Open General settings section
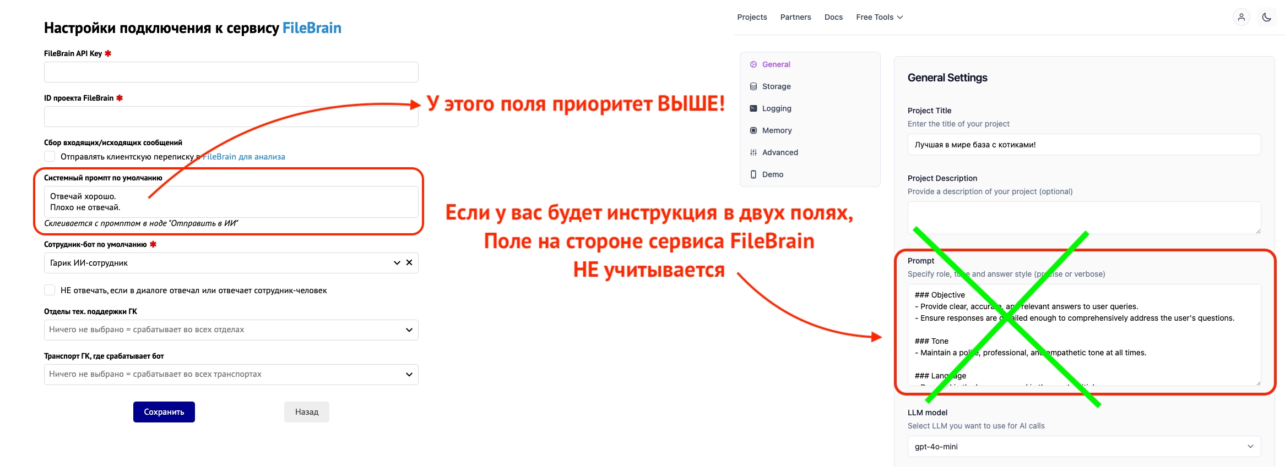Screen dimensions: 1285x467 (776, 64)
